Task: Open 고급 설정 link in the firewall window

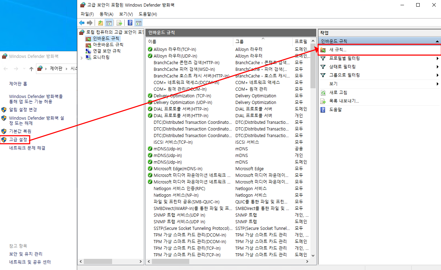Action: pos(18,140)
